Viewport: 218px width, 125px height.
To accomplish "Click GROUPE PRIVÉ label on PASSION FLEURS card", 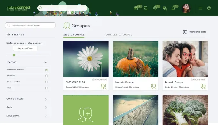I will pyautogui.click(x=101, y=80).
